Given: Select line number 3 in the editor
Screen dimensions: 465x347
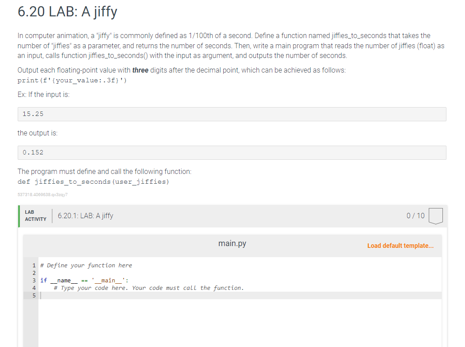Looking at the screenshot, I should [x=34, y=280].
